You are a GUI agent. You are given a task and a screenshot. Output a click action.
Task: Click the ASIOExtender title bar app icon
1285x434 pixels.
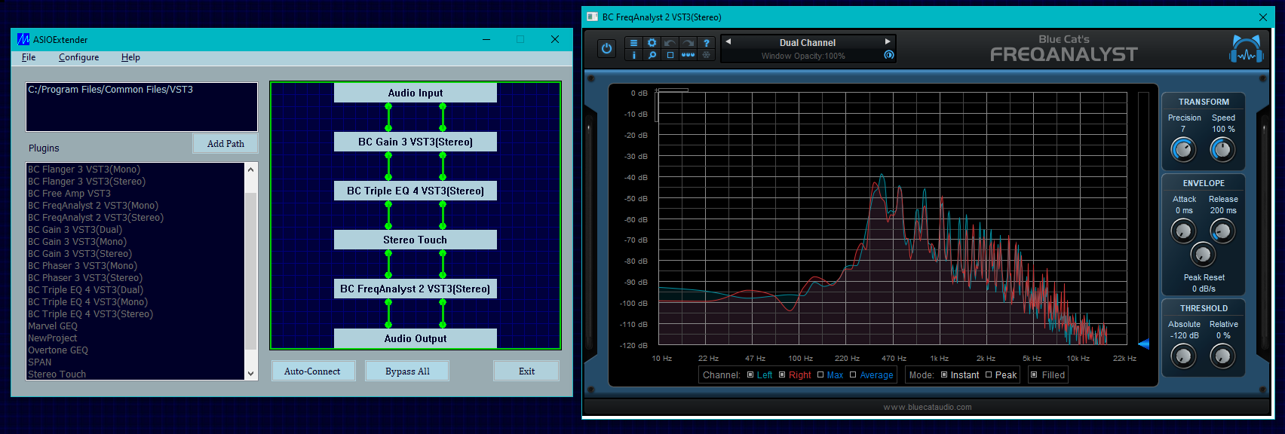coord(23,39)
